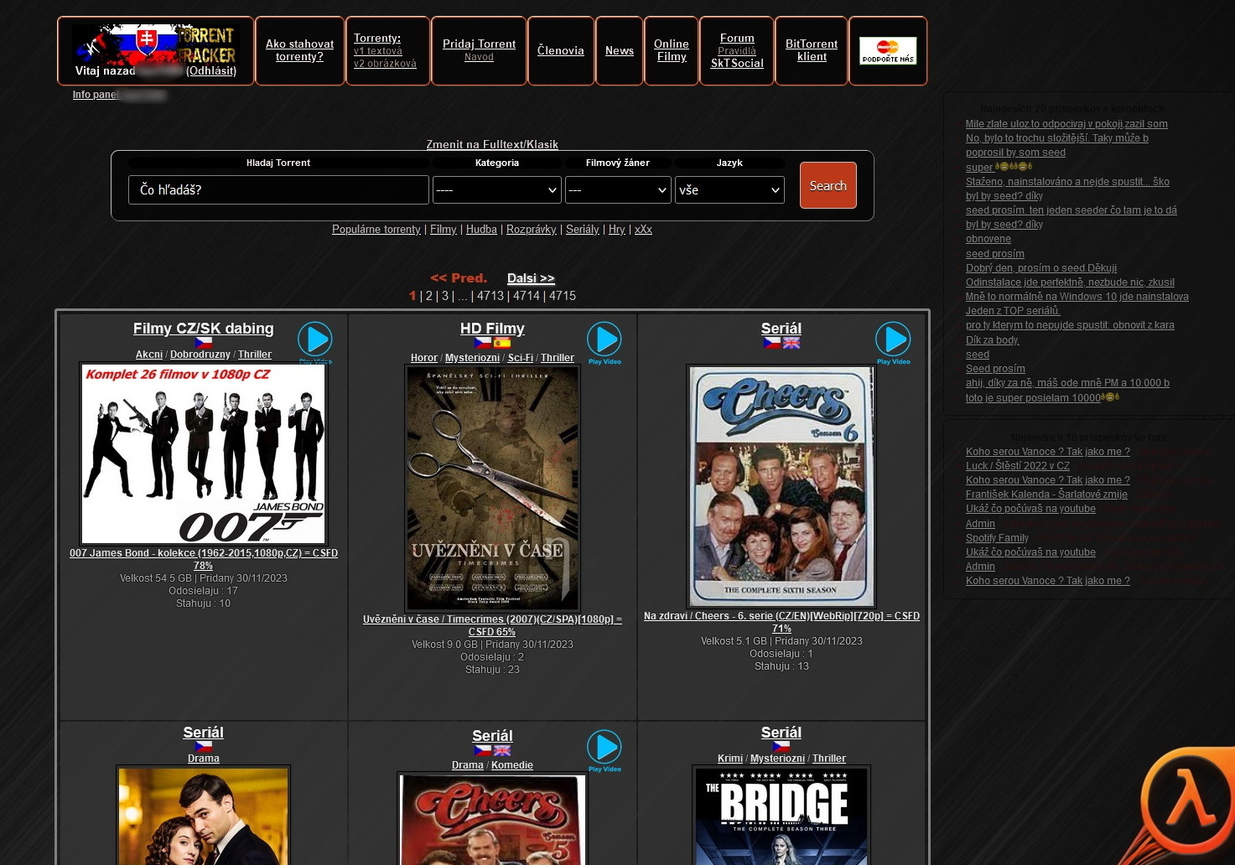1235x865 pixels.
Task: Open Na zdraví / Cheers - 6. serie title link
Action: point(781,622)
